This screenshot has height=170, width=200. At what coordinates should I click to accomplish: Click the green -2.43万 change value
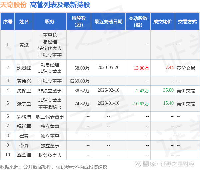142,91
